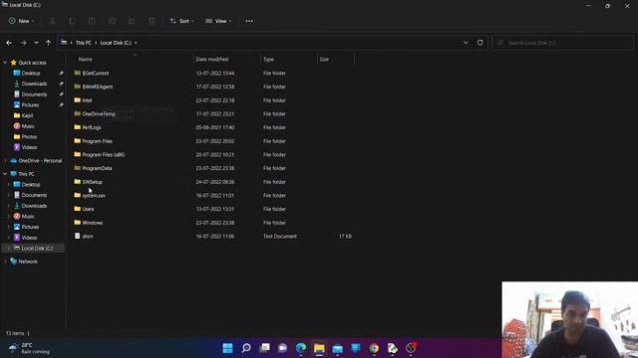
Task: Launch Google Chrome from the taskbar
Action: click(x=374, y=348)
